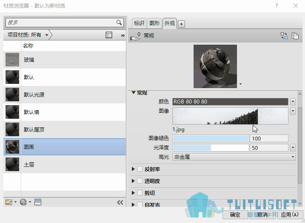
Task: Click the create new material sphere icon
Action: click(x=23, y=202)
